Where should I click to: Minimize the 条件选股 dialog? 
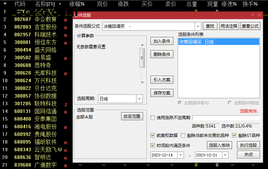tap(253, 15)
